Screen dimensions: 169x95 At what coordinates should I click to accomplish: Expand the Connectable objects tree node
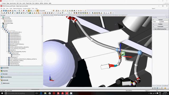(1, 23)
